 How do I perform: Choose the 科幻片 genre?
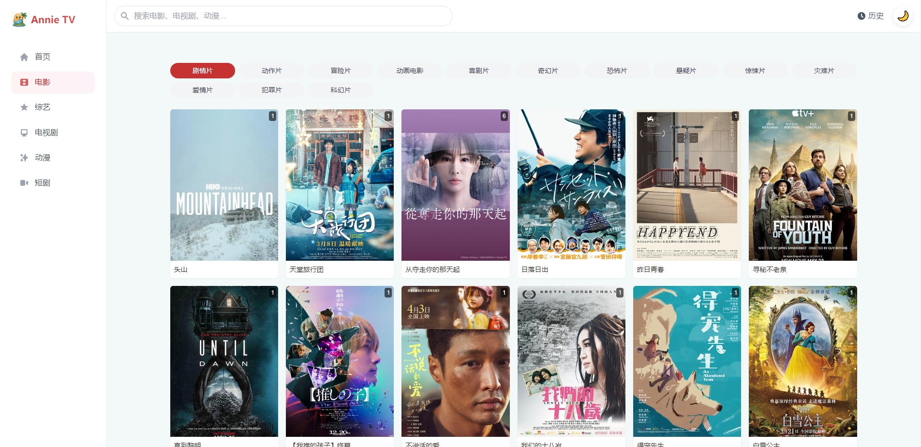click(x=341, y=90)
